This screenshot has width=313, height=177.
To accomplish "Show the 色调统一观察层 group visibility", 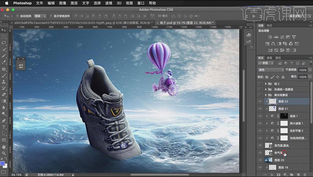I will [260, 89].
